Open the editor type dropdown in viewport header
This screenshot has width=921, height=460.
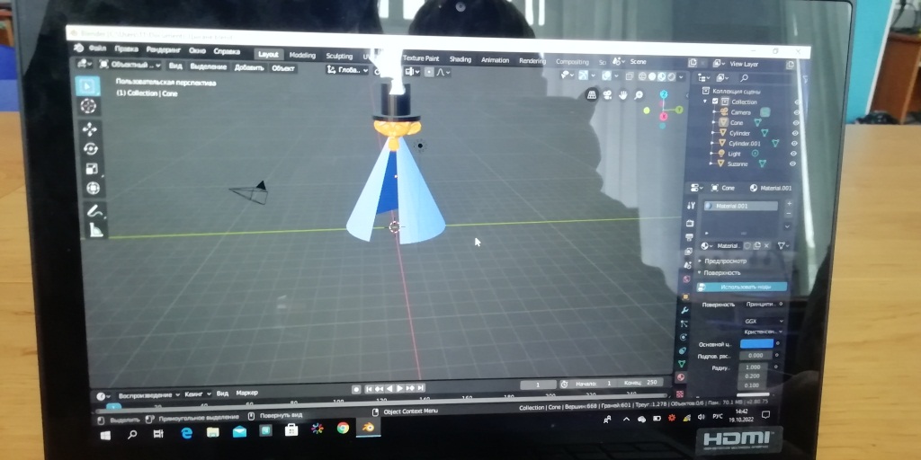85,64
